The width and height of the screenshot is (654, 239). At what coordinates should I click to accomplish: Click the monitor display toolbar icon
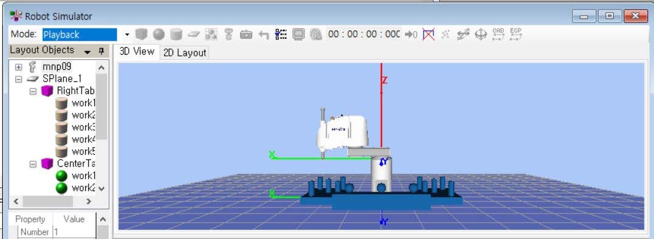[298, 34]
